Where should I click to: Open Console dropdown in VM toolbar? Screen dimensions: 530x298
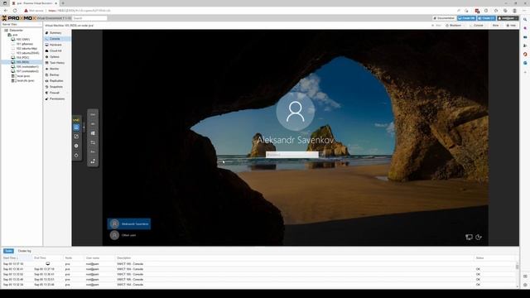(479, 26)
